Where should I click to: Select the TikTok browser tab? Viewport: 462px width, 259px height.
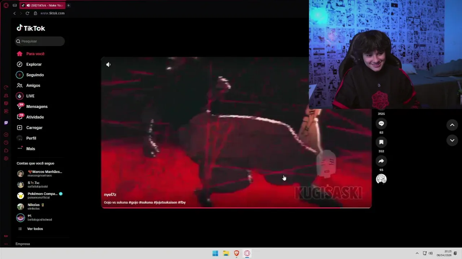click(43, 5)
